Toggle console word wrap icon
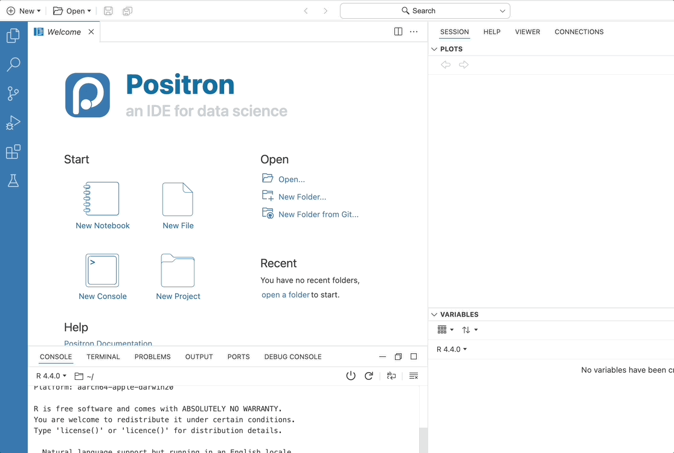This screenshot has width=674, height=453. [391, 376]
